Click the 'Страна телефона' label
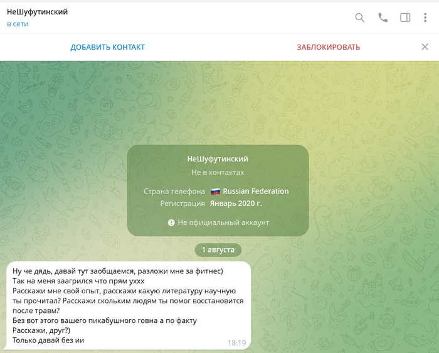The height and width of the screenshot is (353, 439). click(174, 192)
